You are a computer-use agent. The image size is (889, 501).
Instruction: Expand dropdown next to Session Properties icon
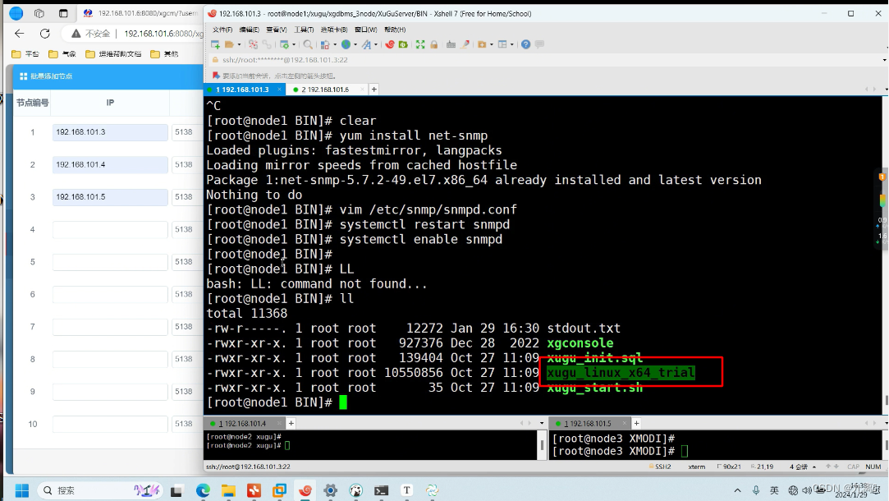[x=294, y=44]
